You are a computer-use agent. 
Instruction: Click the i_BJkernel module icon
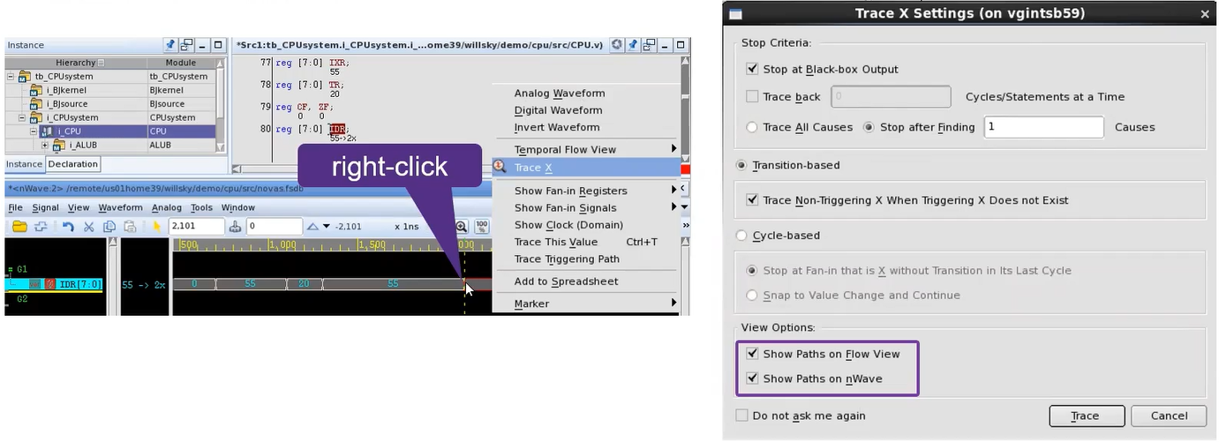[x=36, y=90]
